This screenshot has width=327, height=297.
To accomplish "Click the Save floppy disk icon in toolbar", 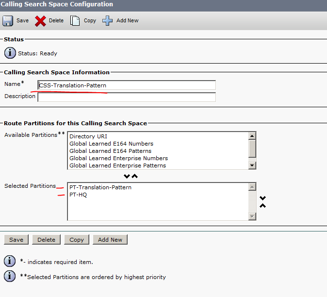I will [8, 21].
